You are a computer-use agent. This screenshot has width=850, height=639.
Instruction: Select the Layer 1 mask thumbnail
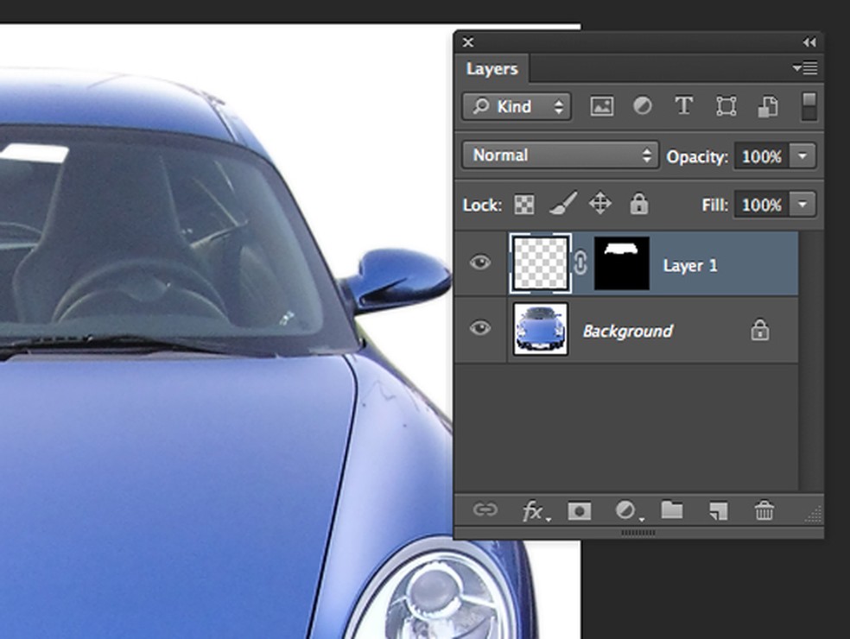point(622,264)
